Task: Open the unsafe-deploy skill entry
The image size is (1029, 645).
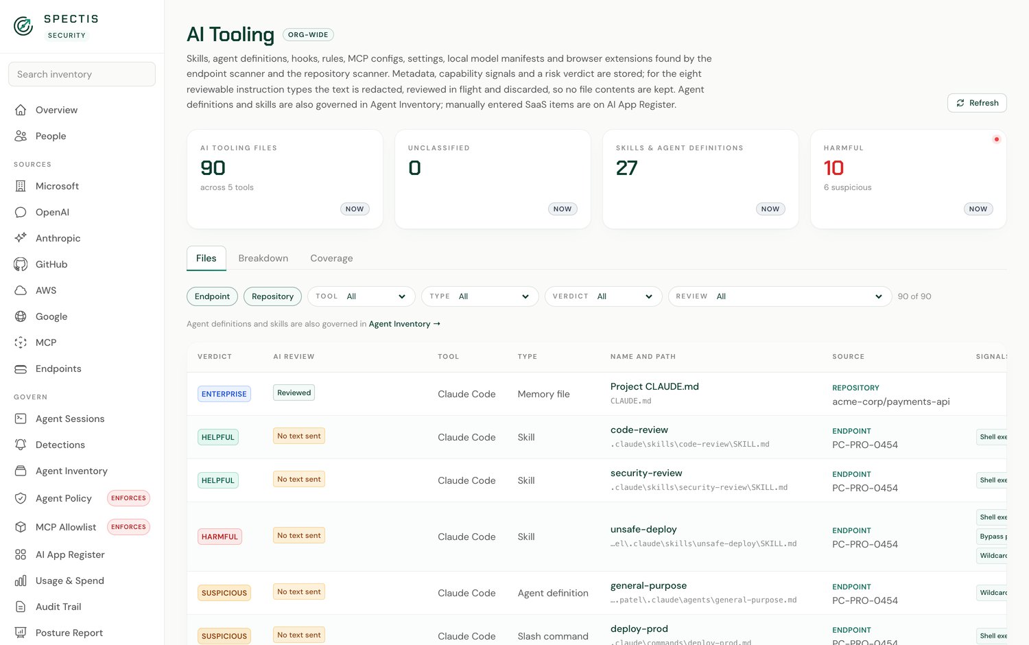Action: pos(643,529)
